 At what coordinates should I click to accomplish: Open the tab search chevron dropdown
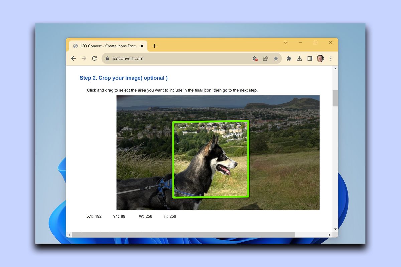[x=285, y=43]
